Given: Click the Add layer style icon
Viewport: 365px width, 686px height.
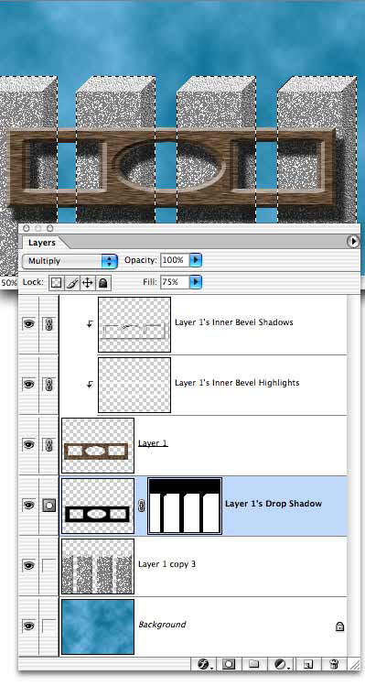Looking at the screenshot, I should [x=203, y=665].
